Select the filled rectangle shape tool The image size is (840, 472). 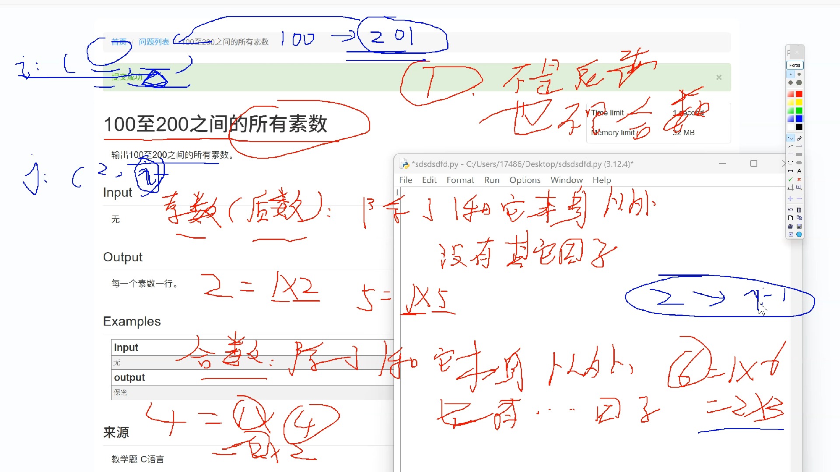click(799, 155)
